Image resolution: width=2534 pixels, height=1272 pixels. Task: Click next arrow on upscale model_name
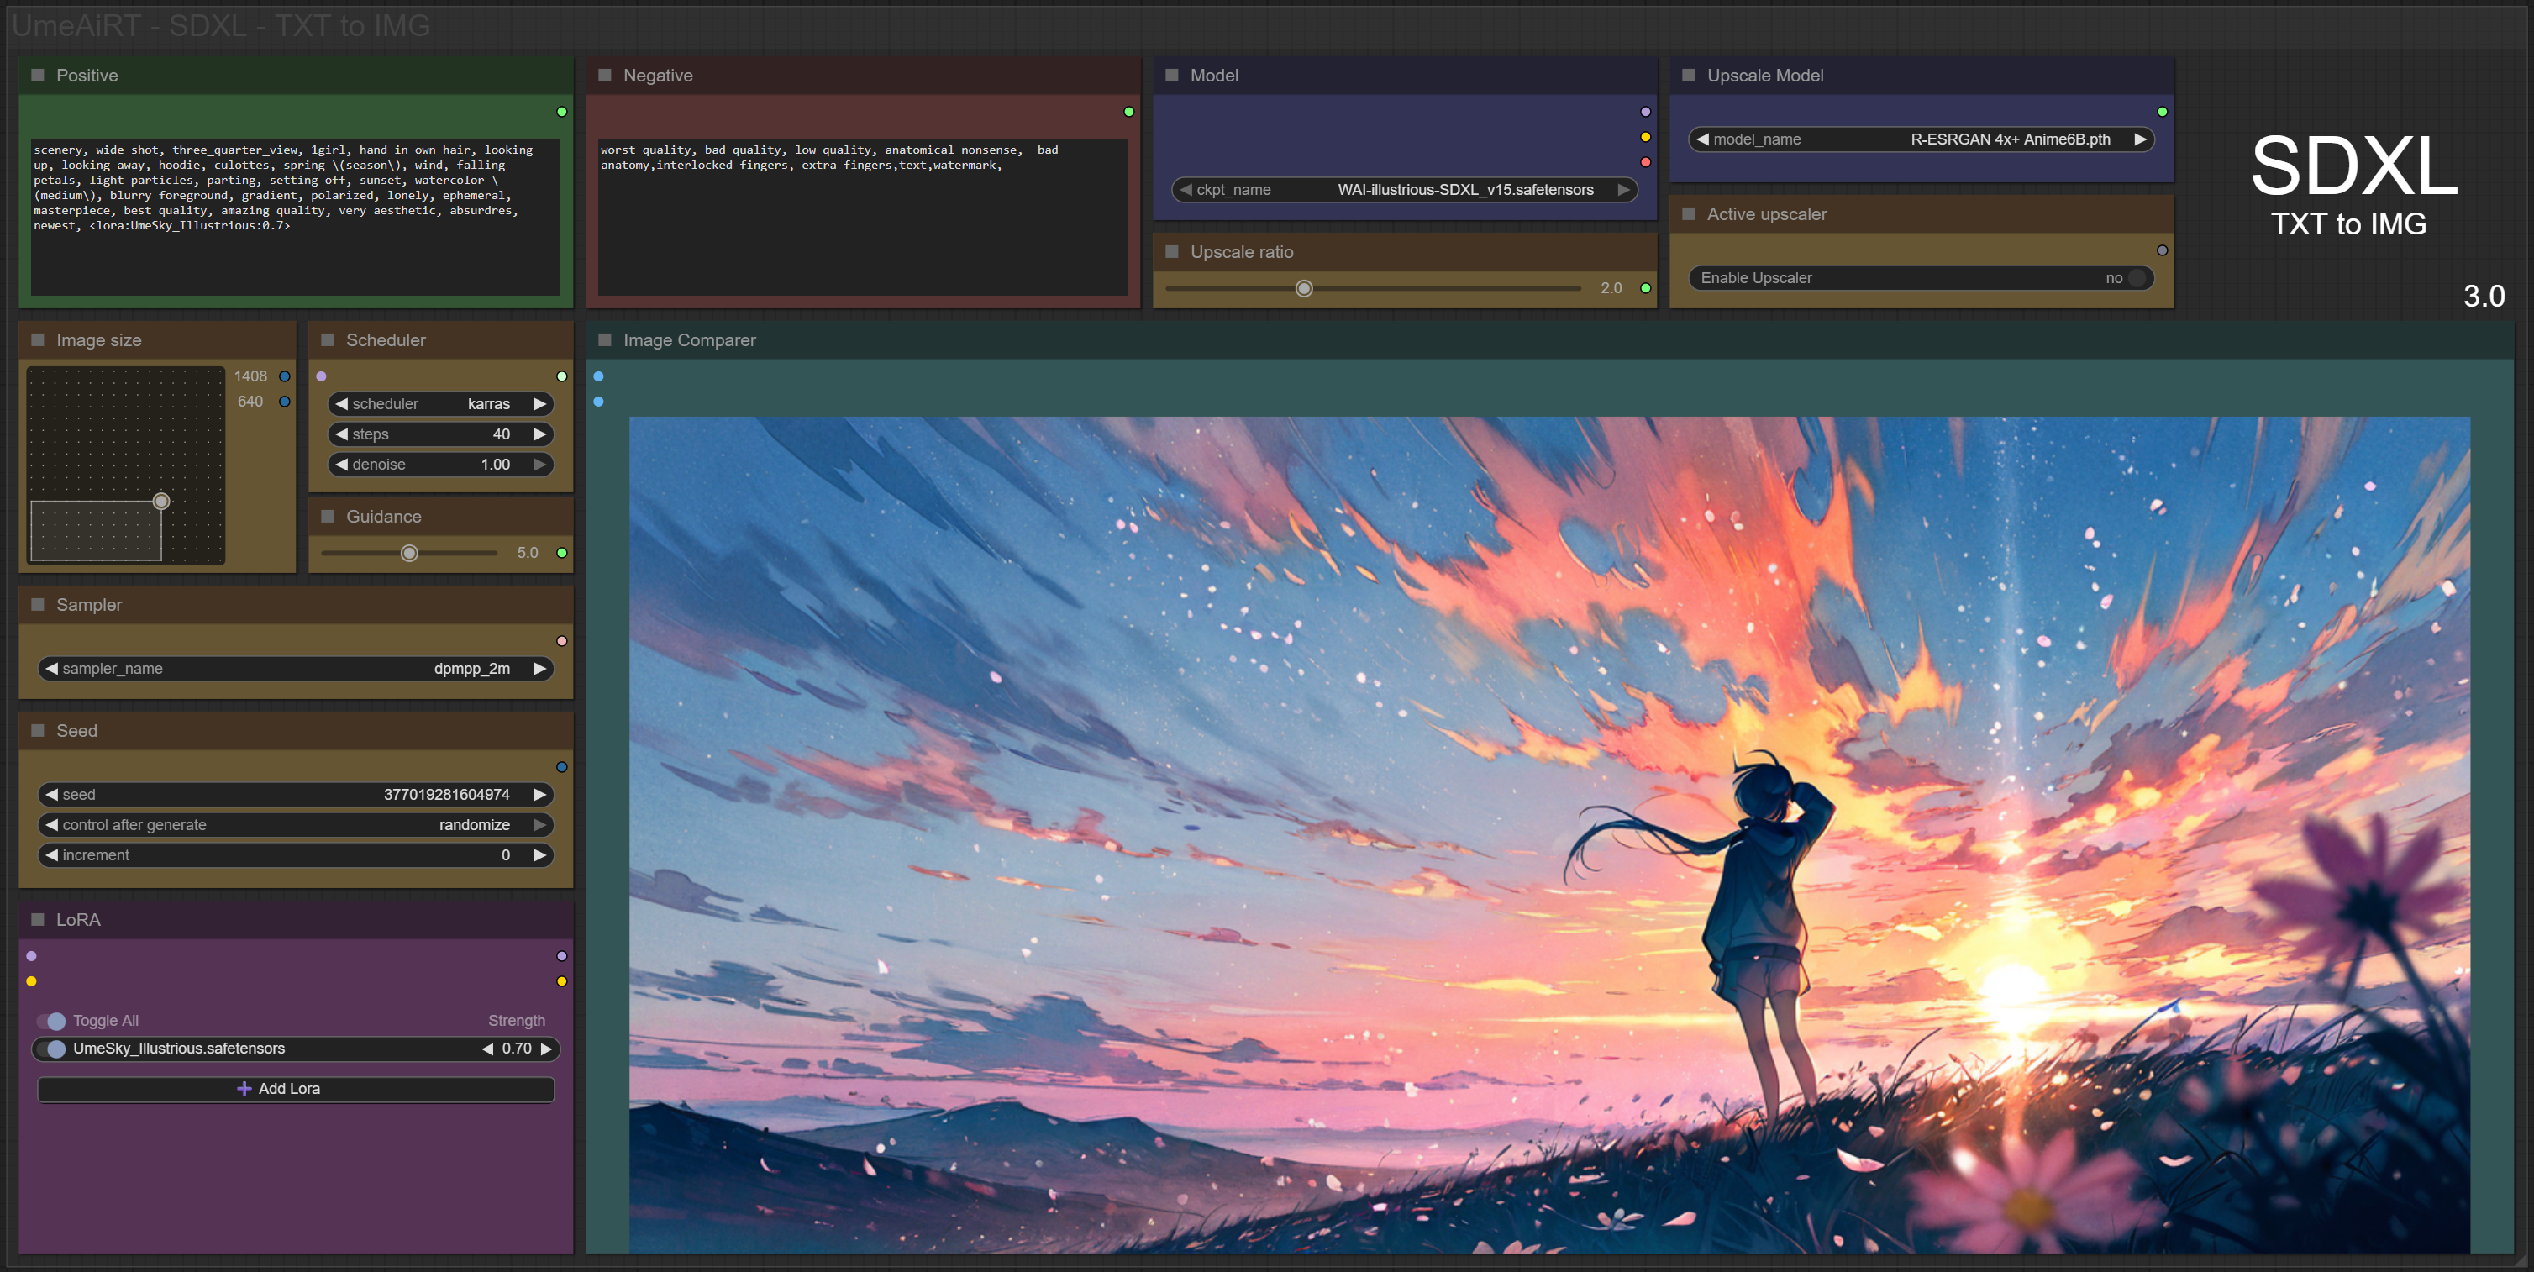click(x=2140, y=139)
